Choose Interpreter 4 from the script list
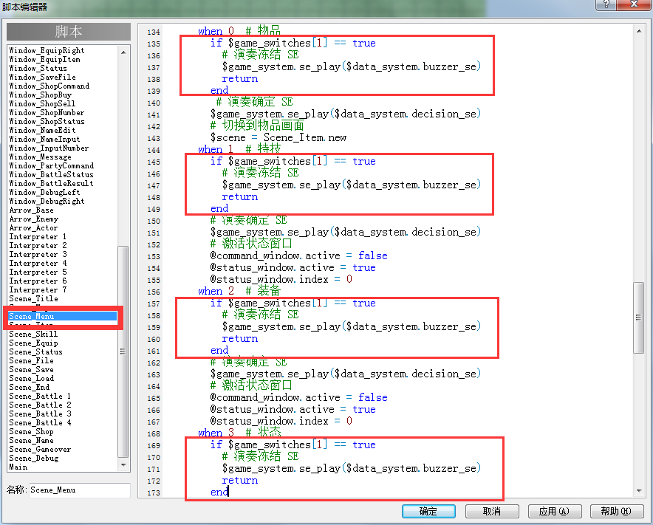 click(38, 263)
